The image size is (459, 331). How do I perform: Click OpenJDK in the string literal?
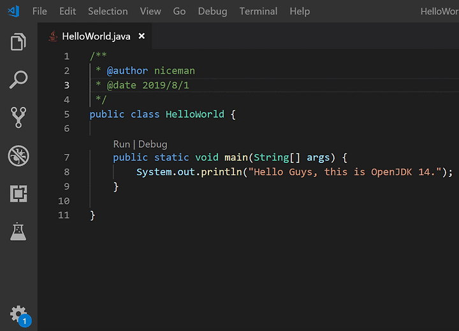(391, 172)
